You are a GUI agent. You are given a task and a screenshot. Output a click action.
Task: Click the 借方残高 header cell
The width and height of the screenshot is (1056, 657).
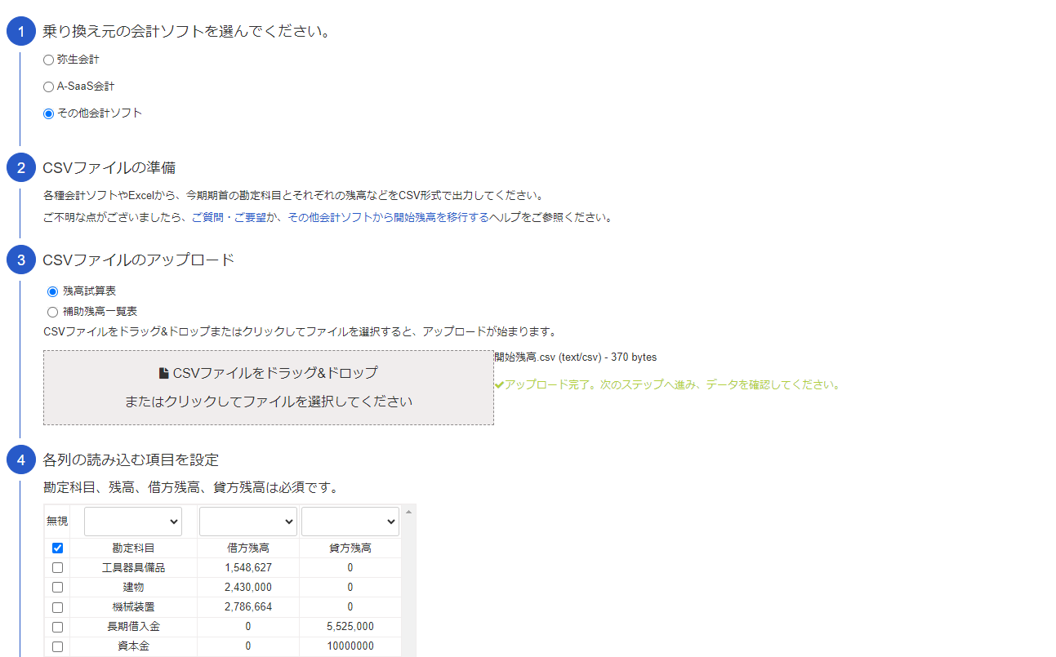248,548
